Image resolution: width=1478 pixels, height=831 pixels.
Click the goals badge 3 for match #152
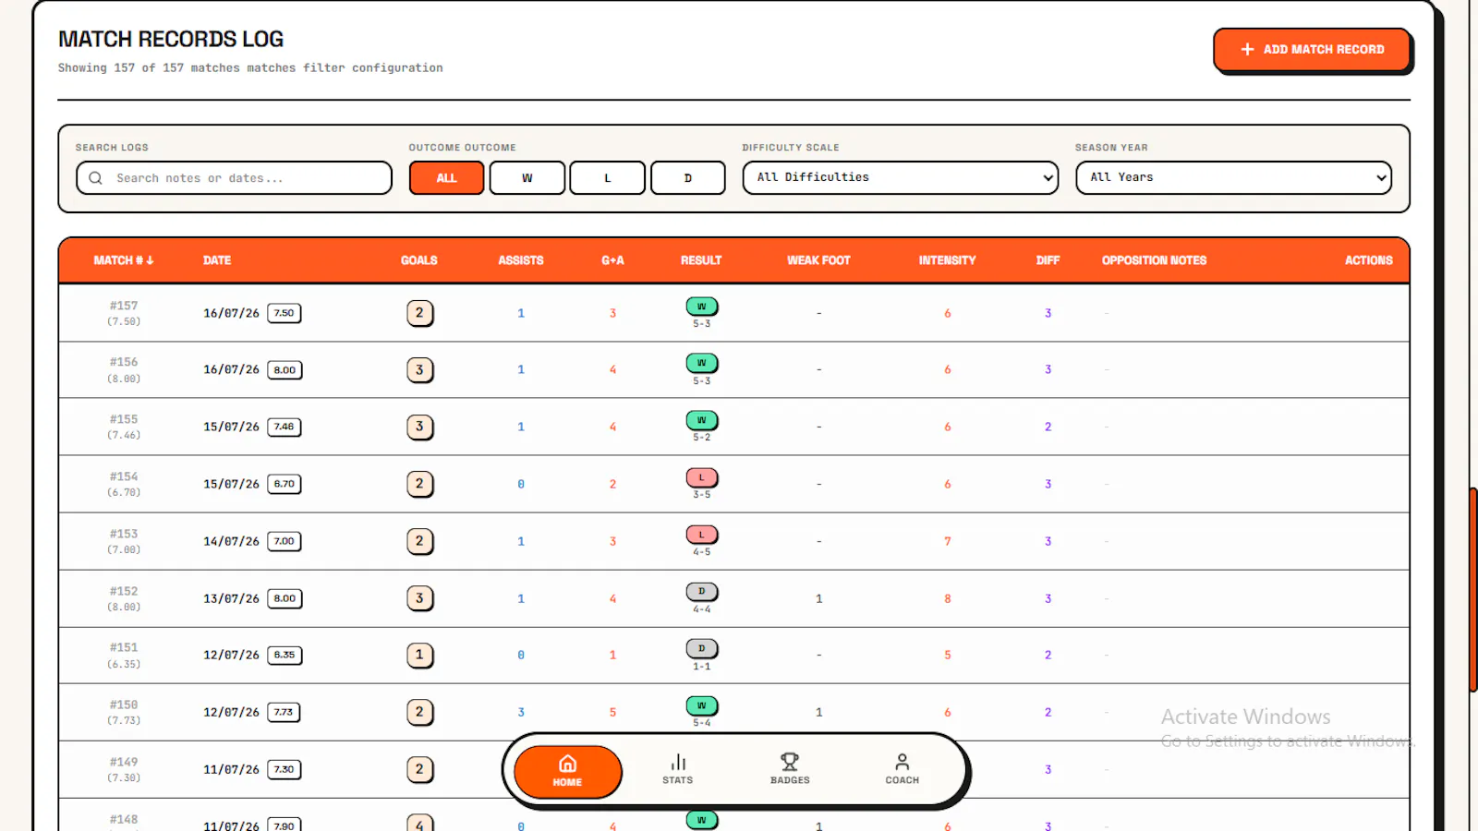tap(419, 598)
